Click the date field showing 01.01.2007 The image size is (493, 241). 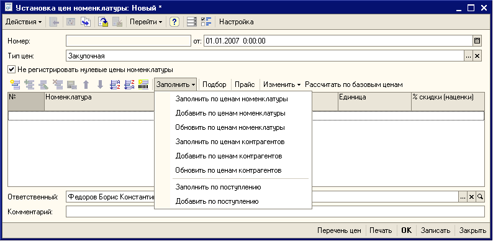pos(338,40)
